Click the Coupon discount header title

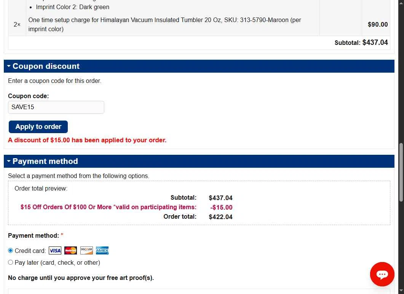pos(46,66)
